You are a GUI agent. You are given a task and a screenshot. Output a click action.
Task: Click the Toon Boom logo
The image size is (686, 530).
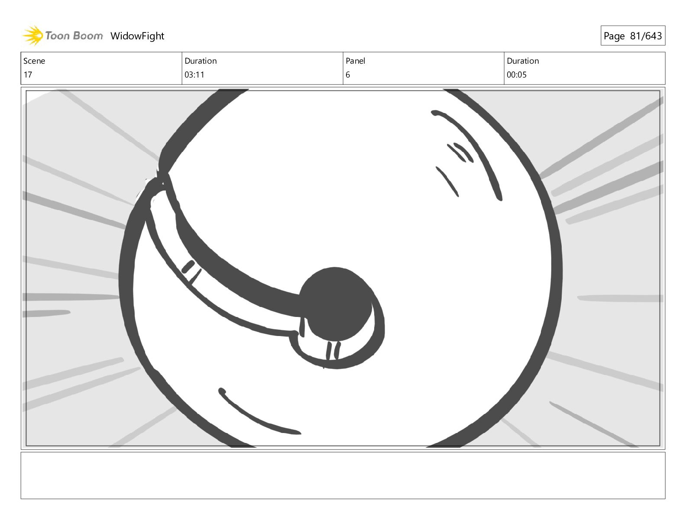[x=62, y=36]
